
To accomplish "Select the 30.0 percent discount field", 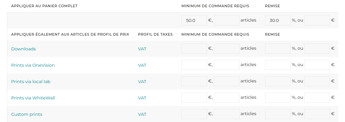I will point(278,20).
